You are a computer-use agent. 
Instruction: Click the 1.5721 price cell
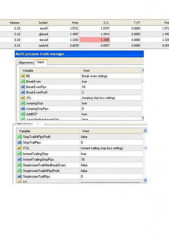tap(74, 28)
